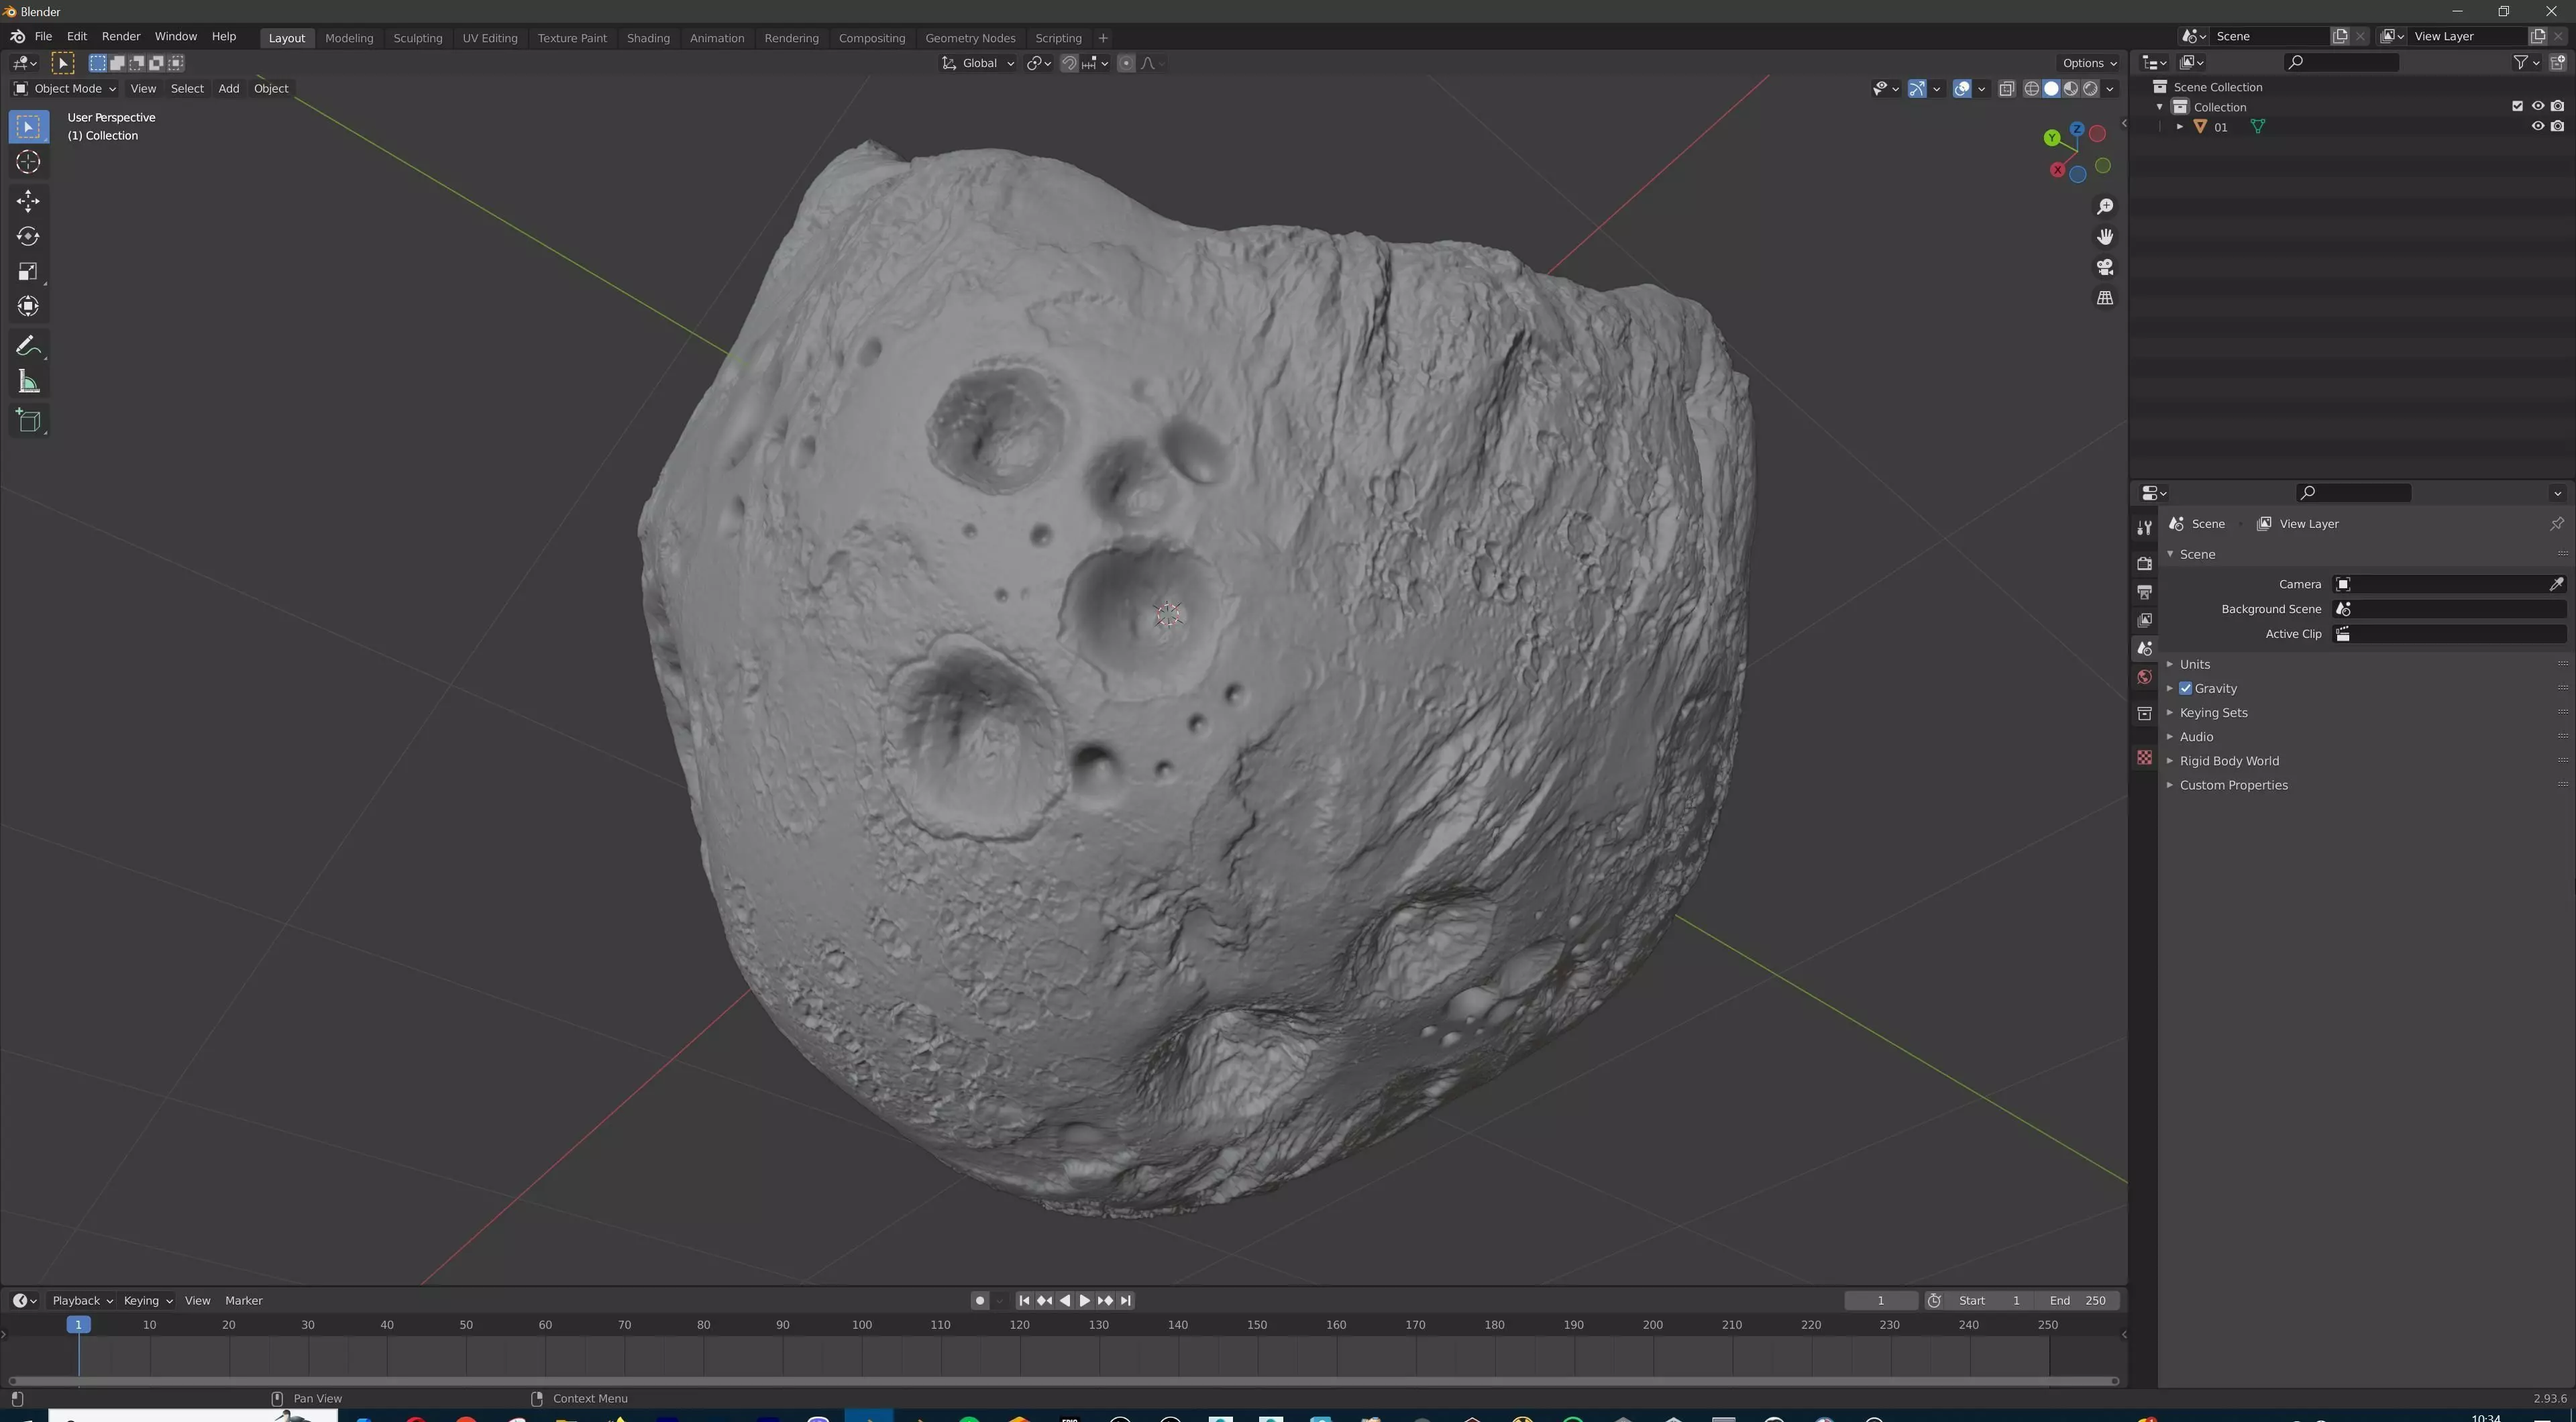Select the Add Cube tool

coord(28,420)
